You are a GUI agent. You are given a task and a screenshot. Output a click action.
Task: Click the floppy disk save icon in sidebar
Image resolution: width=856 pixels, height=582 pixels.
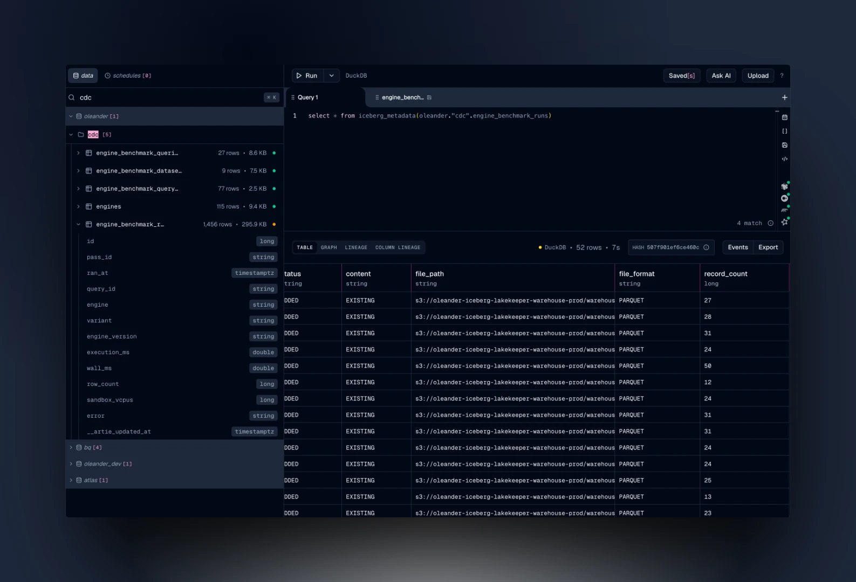click(x=784, y=145)
